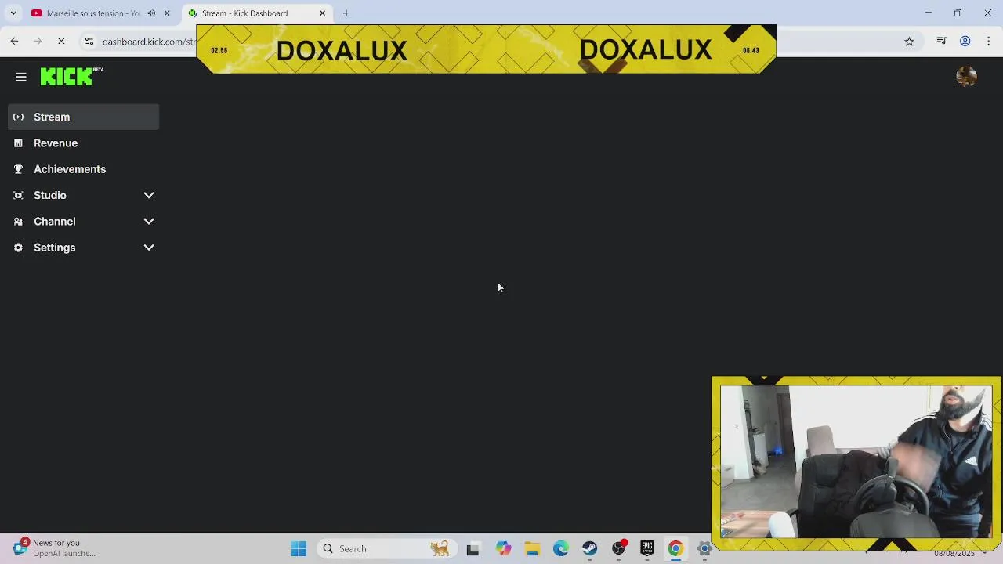This screenshot has width=1003, height=564.
Task: Click the Studio sidebar label
Action: click(50, 195)
